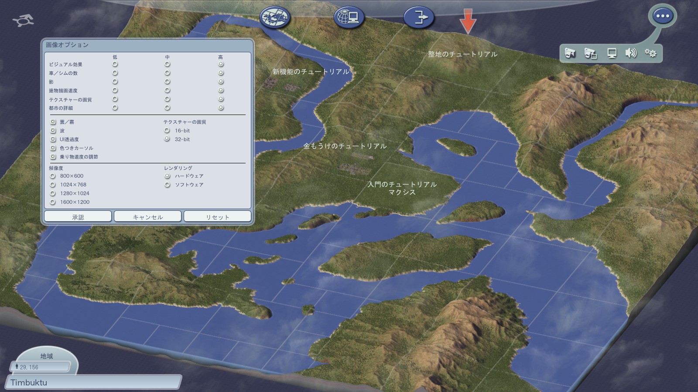This screenshot has width=698, height=392.
Task: Set 建物描画速度 to 低
Action: [x=115, y=90]
